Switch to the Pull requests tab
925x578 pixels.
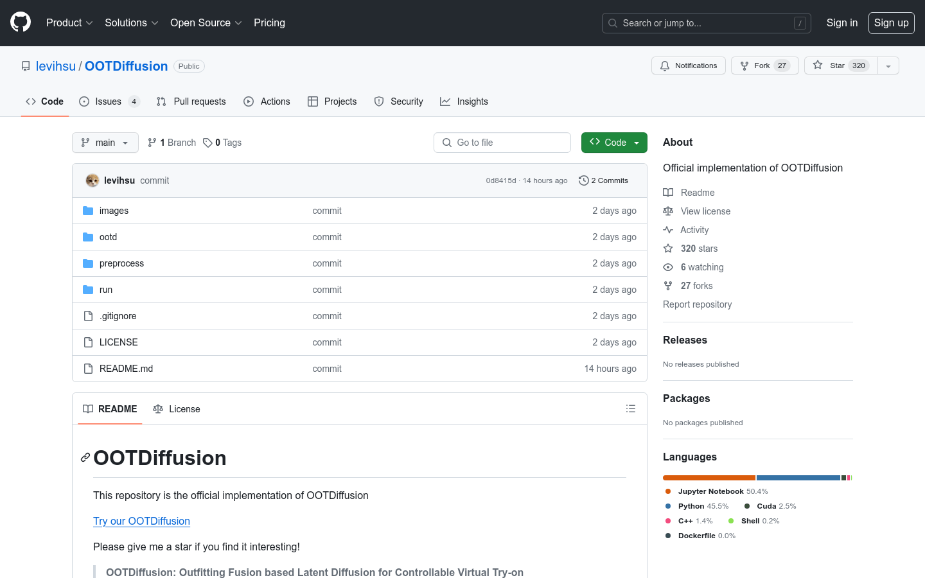[x=191, y=101]
